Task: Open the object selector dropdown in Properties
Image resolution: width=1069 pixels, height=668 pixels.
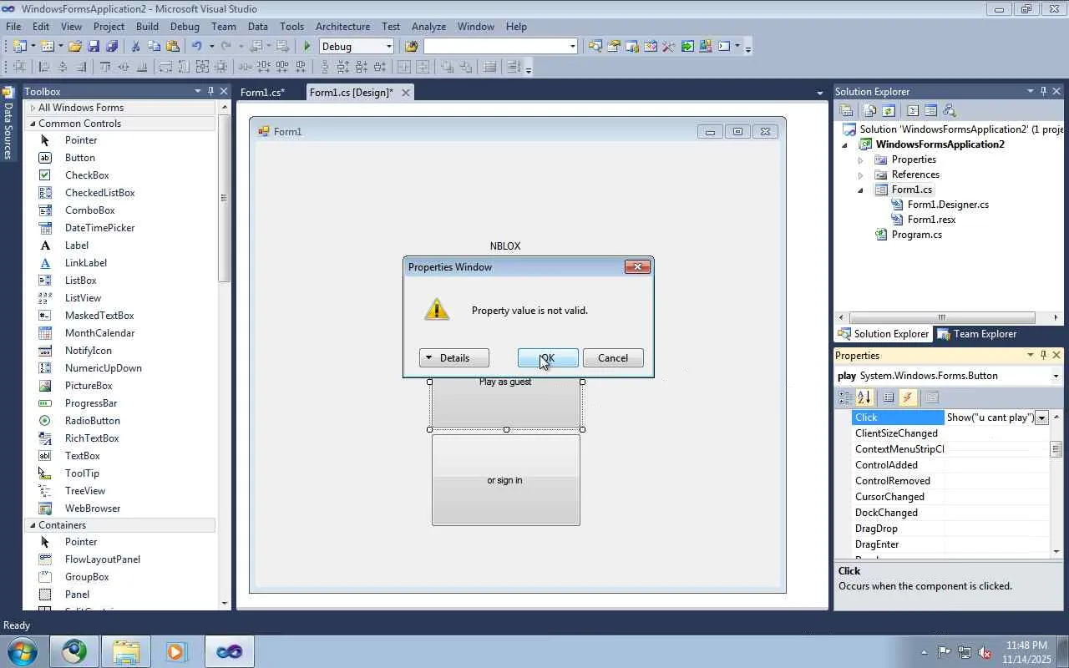Action: pos(1056,376)
